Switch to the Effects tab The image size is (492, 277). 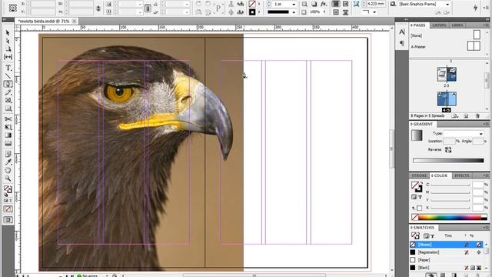[462, 175]
